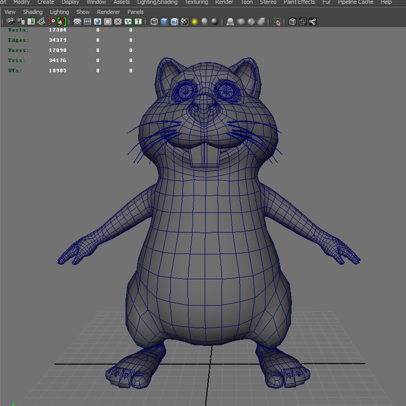Open the Display menu
The image size is (406, 406).
pos(70,2)
